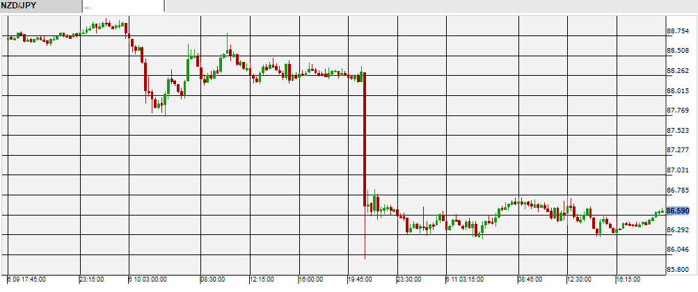Click the 16:15:00 time axis label

pos(628,279)
